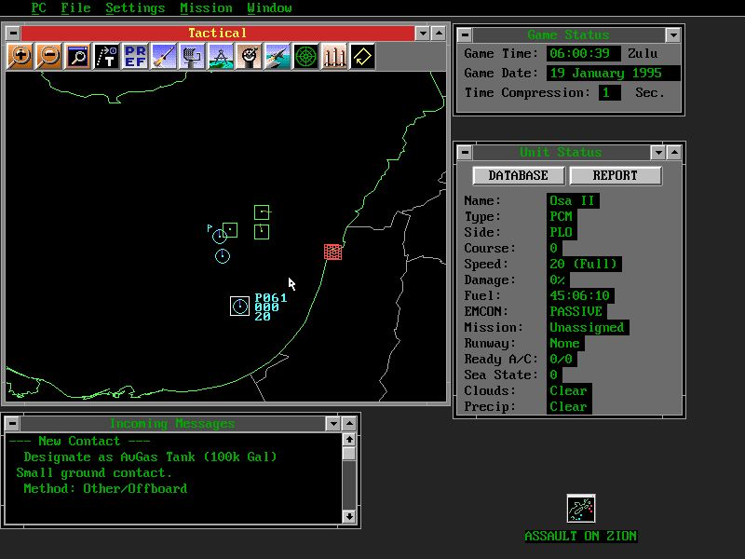
Task: Click the Game Time value 06:00:39
Action: pos(584,53)
